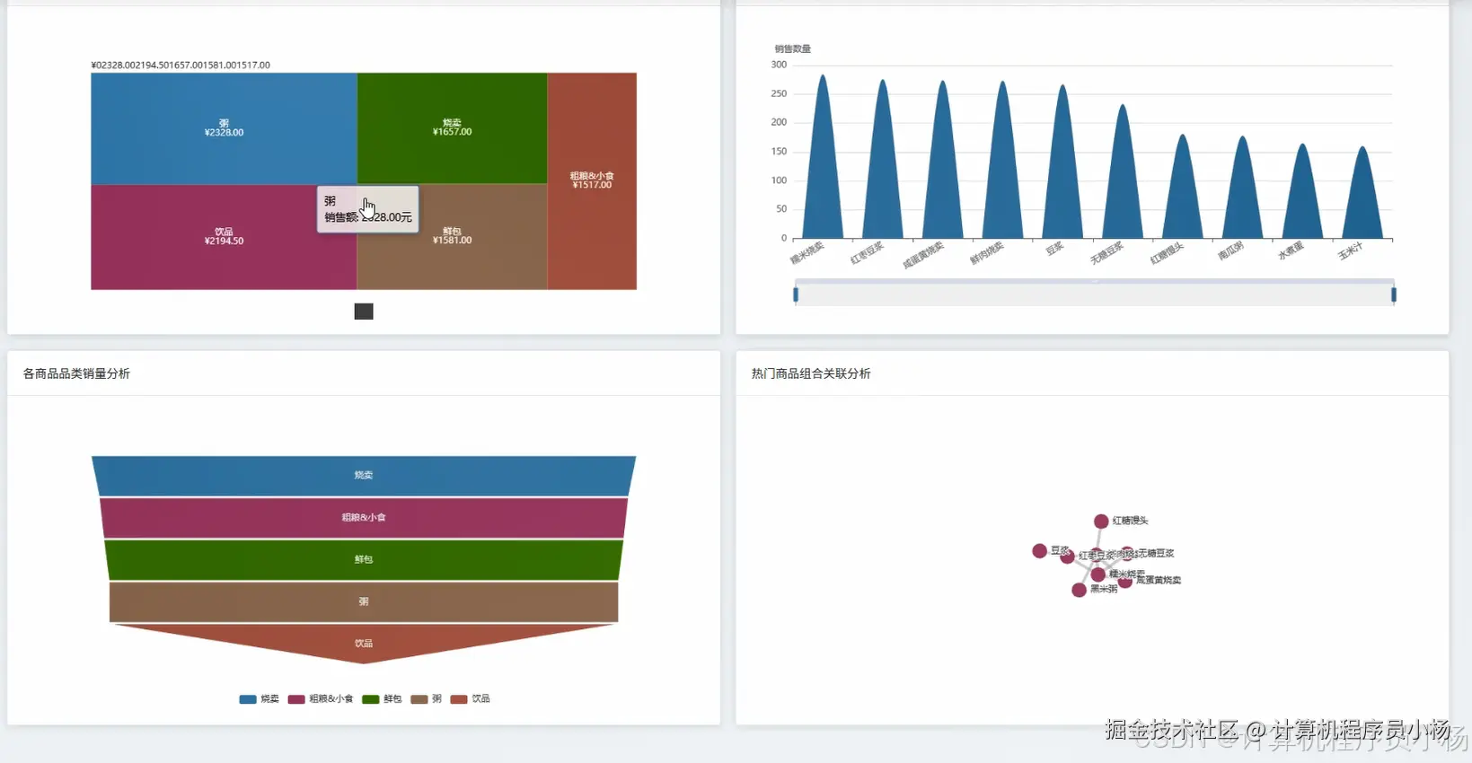Click the right handle of data zoom slider

click(1394, 294)
